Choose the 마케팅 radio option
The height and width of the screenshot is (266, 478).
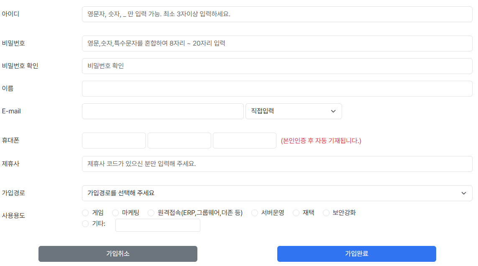(115, 213)
